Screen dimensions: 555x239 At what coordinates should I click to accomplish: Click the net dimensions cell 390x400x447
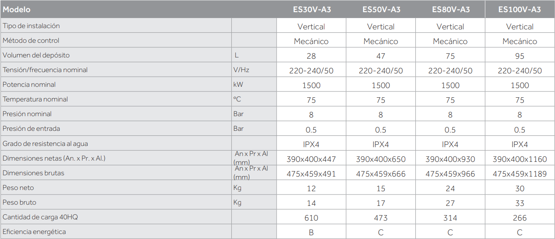coord(311,159)
